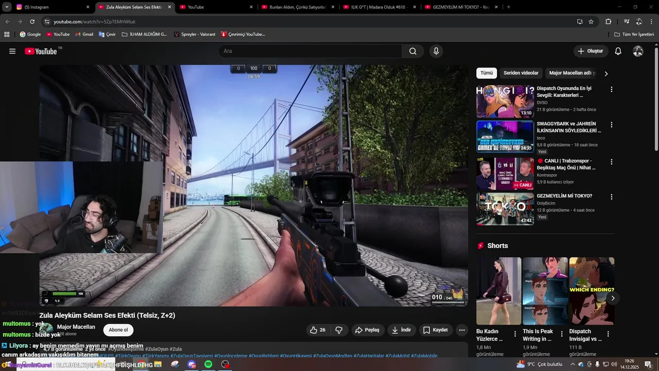Open Spotify from the taskbar
The height and width of the screenshot is (371, 659).
[x=208, y=364]
